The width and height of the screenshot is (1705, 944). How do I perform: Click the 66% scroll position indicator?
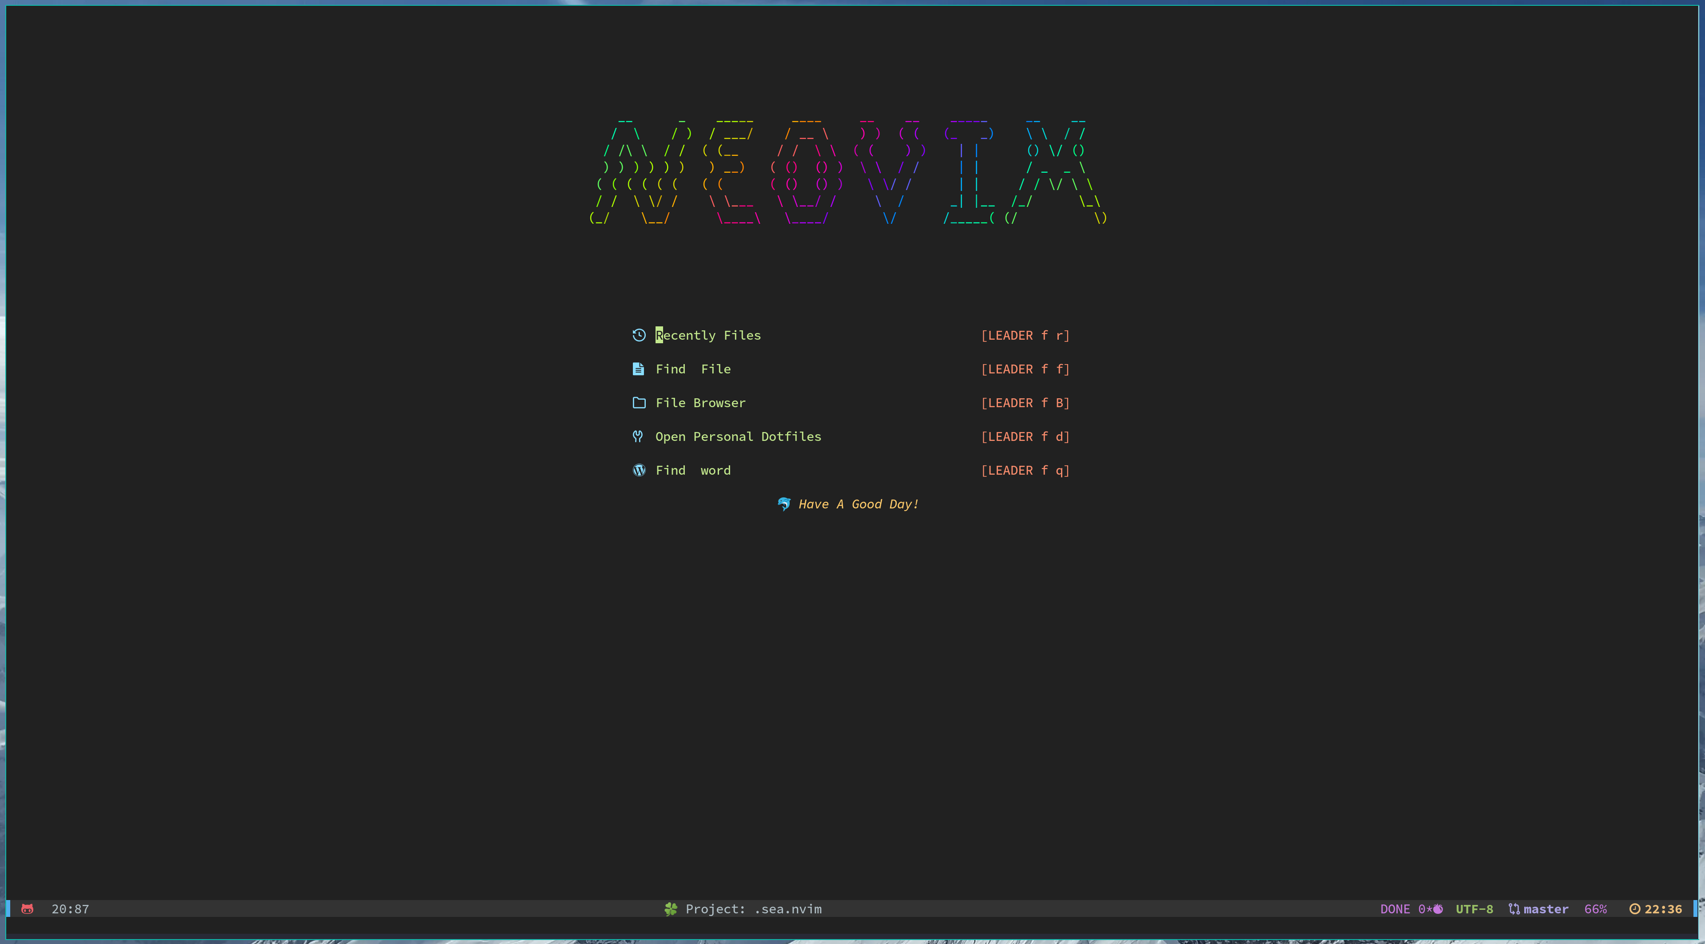tap(1595, 909)
